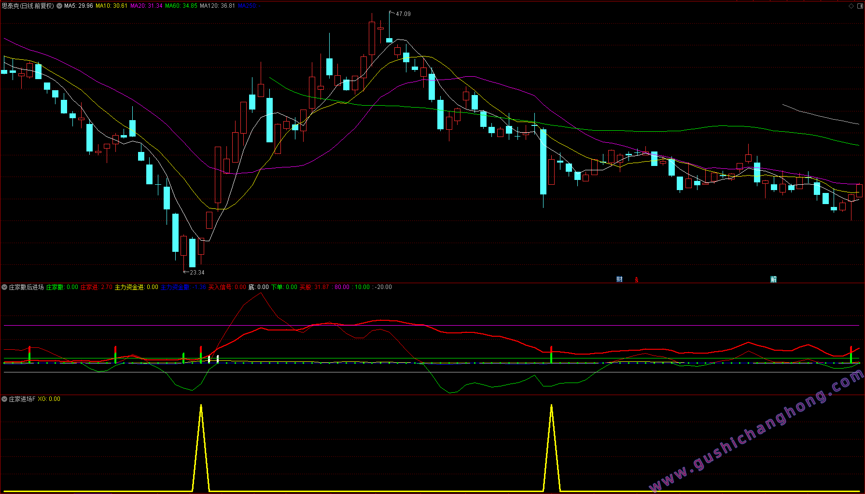Click the 财 financial marker icon
Viewport: 865px width, 494px height.
[x=619, y=279]
